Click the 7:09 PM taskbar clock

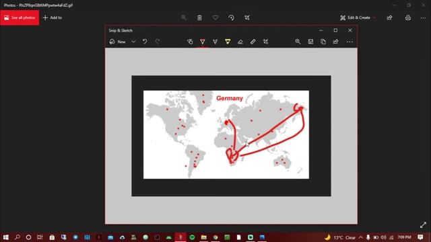404,237
